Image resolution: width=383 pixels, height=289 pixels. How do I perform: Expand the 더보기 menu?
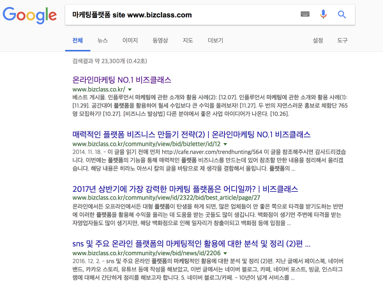point(215,40)
